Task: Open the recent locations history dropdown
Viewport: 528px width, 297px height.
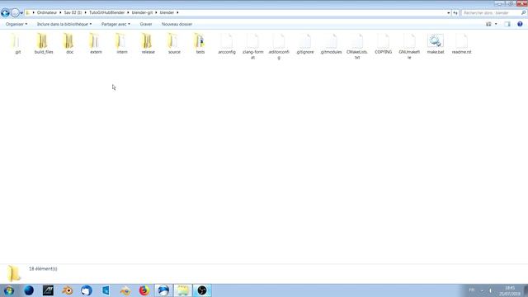Action: [21, 13]
